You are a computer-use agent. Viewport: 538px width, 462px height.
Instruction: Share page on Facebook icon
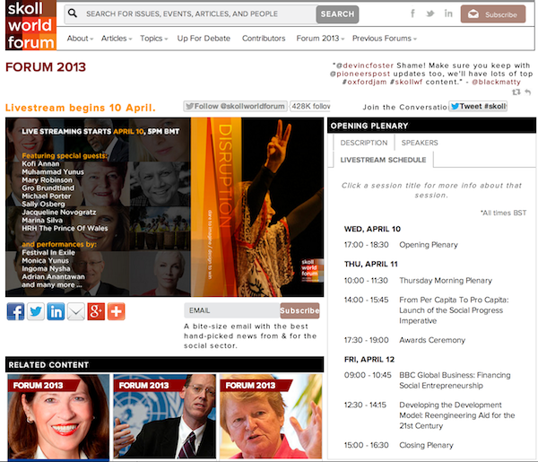pyautogui.click(x=15, y=312)
